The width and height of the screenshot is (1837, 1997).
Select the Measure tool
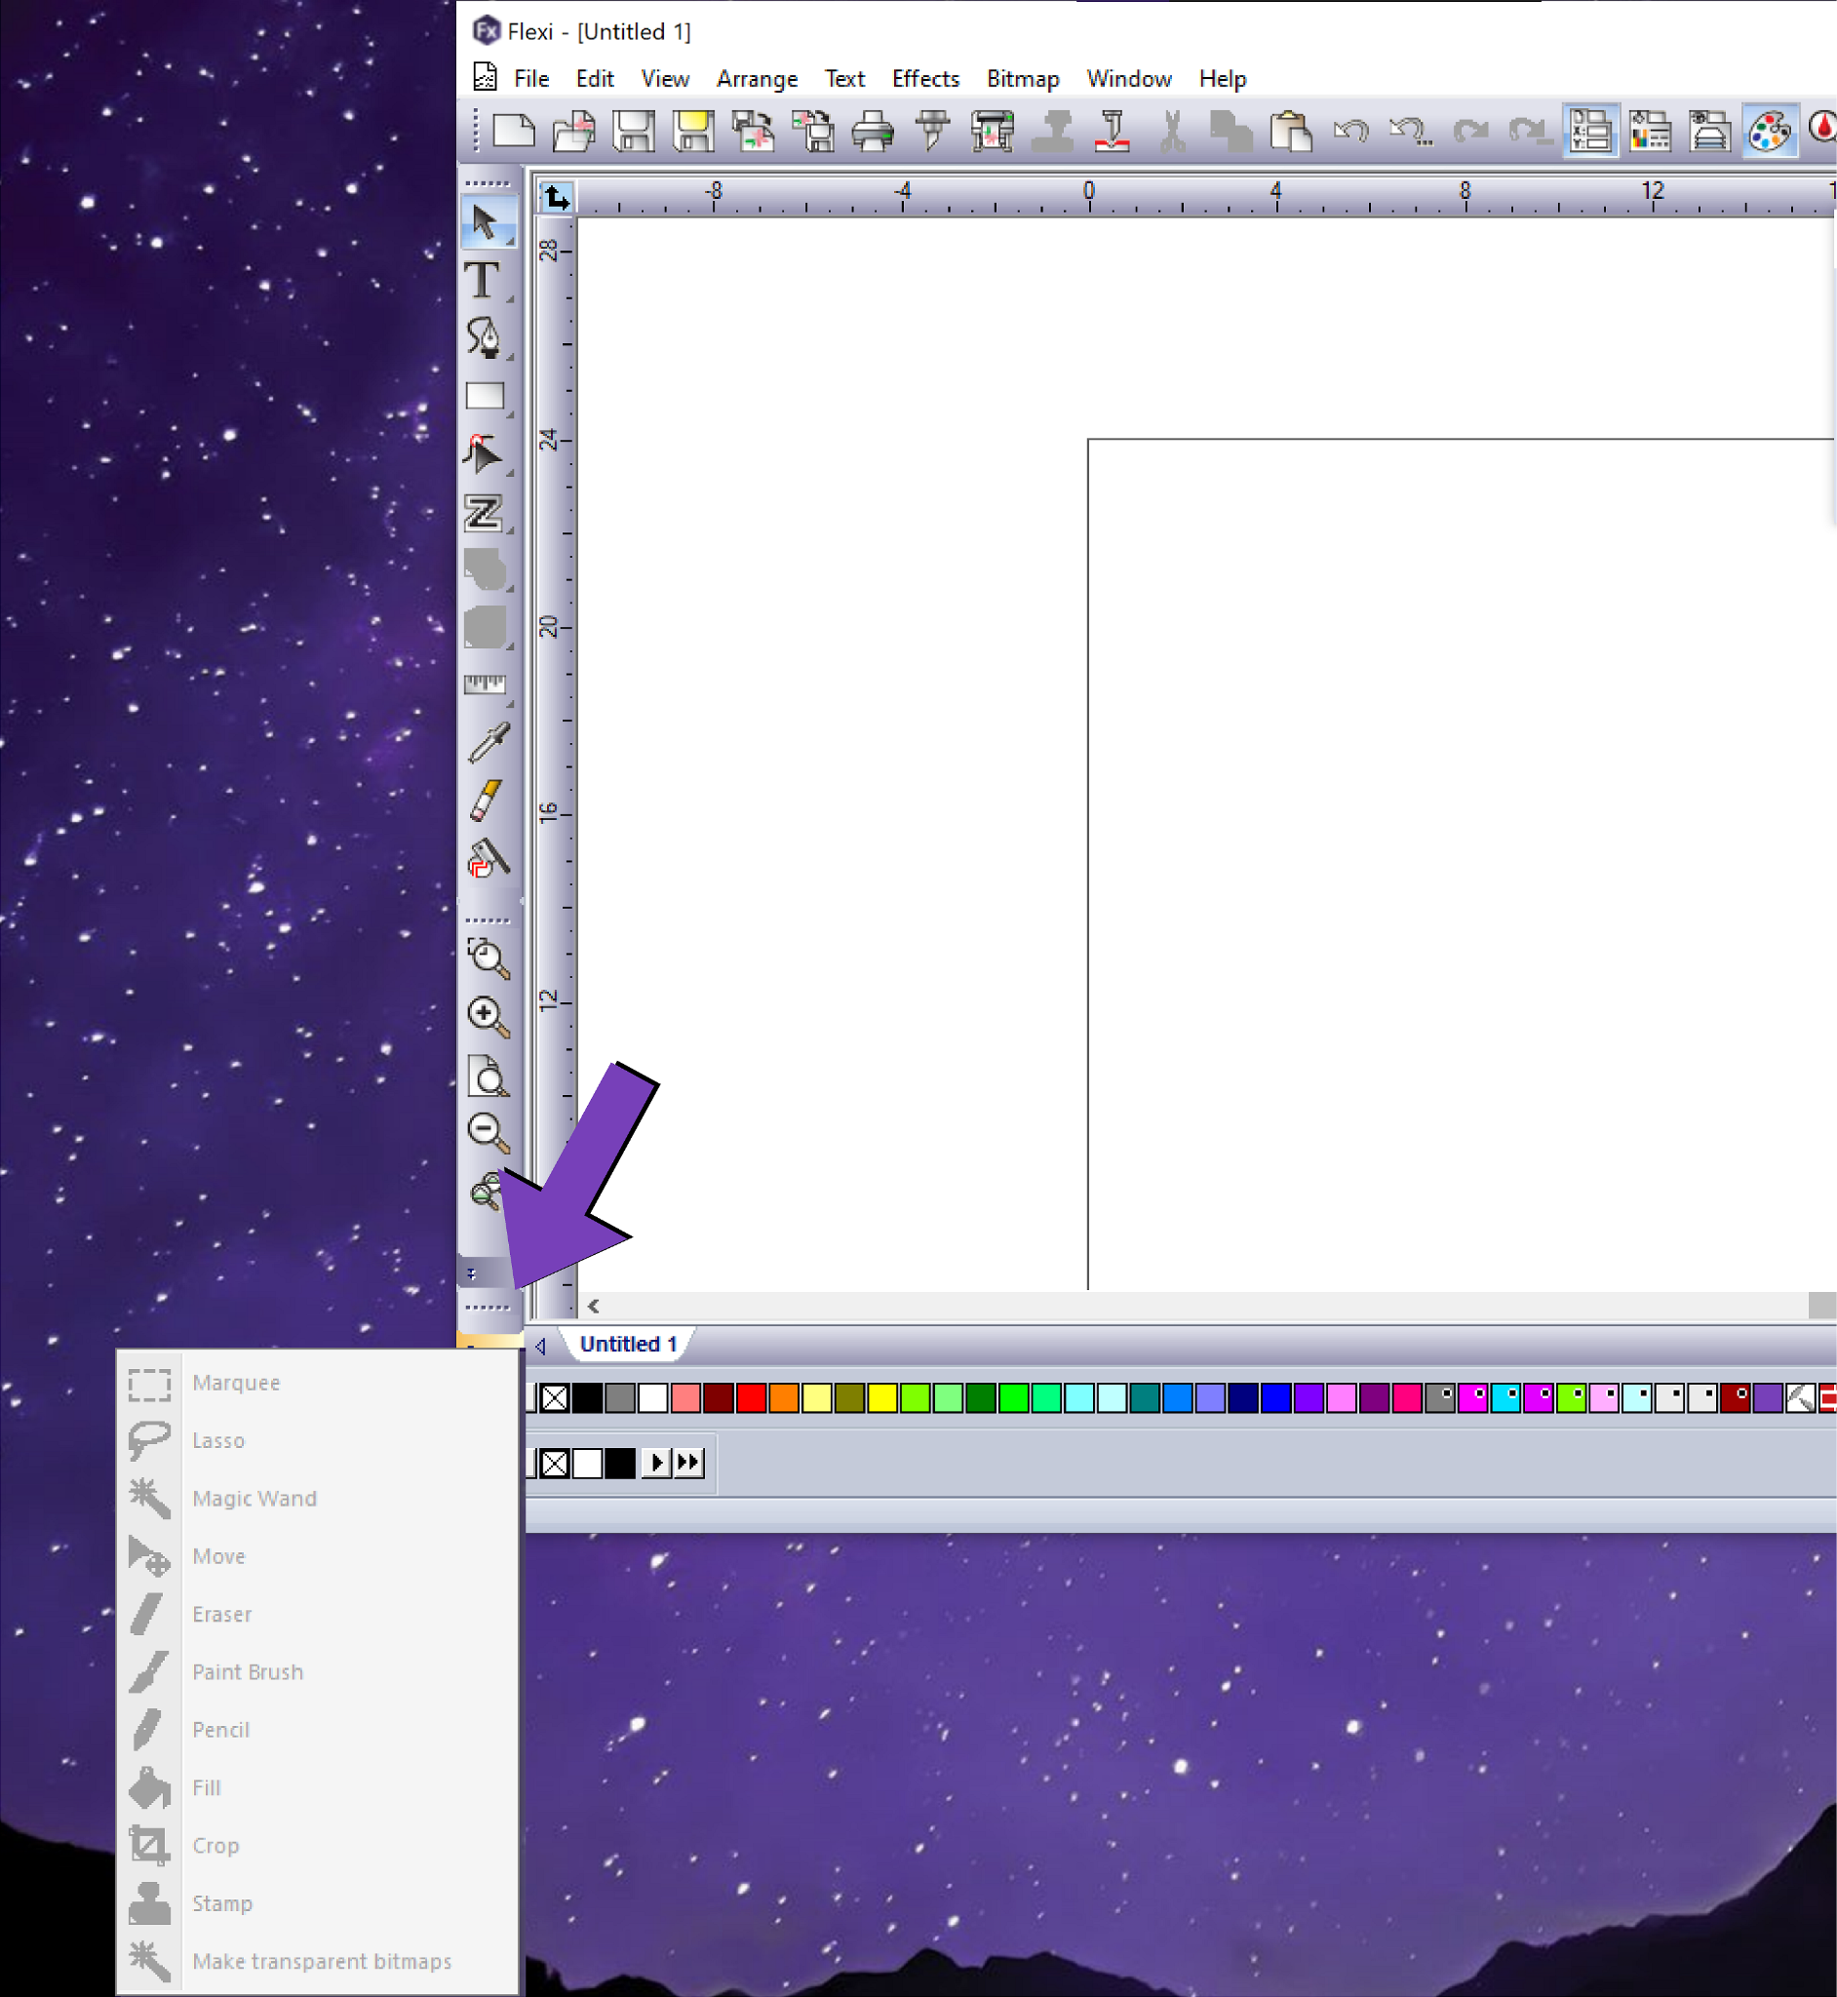[487, 685]
